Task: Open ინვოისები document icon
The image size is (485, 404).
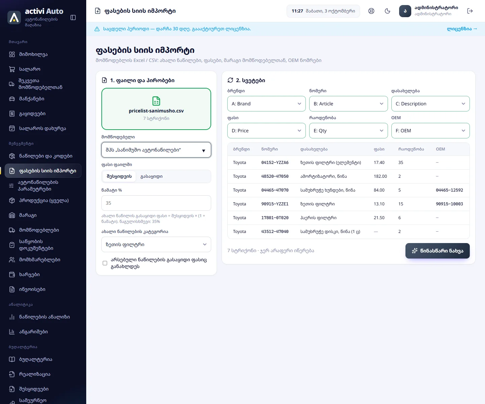Action: click(12, 289)
